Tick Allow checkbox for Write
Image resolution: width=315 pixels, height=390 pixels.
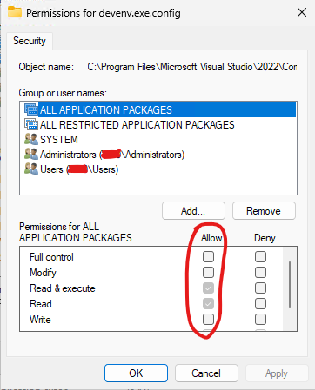tap(208, 319)
